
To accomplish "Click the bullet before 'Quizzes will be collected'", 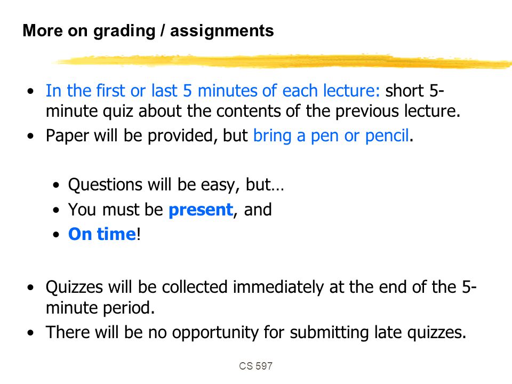I will (31, 287).
